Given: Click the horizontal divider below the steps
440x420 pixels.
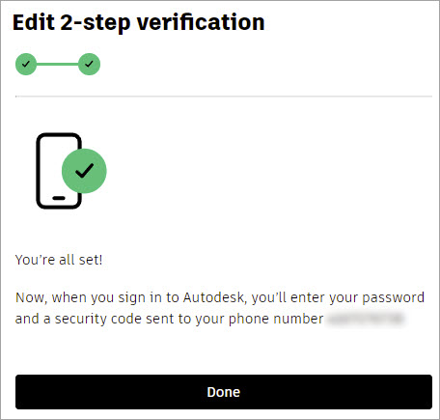Looking at the screenshot, I should 224,97.
